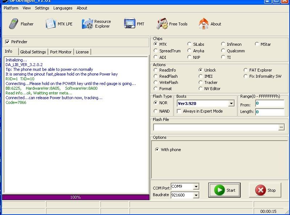290x215 pixels.
Task: Select the Unlock action
Action: point(200,70)
